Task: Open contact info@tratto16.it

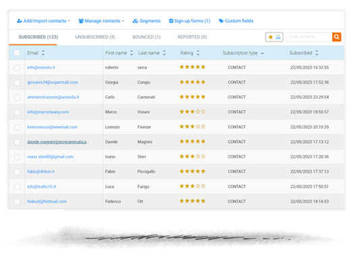Action: pyautogui.click(x=41, y=186)
